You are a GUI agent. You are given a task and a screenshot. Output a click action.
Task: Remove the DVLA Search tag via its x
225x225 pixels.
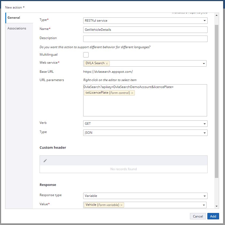coord(107,63)
